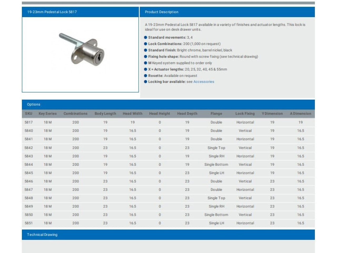The width and height of the screenshot is (337, 253).
Task: Click the Head Depth column header
Action: coord(187,114)
